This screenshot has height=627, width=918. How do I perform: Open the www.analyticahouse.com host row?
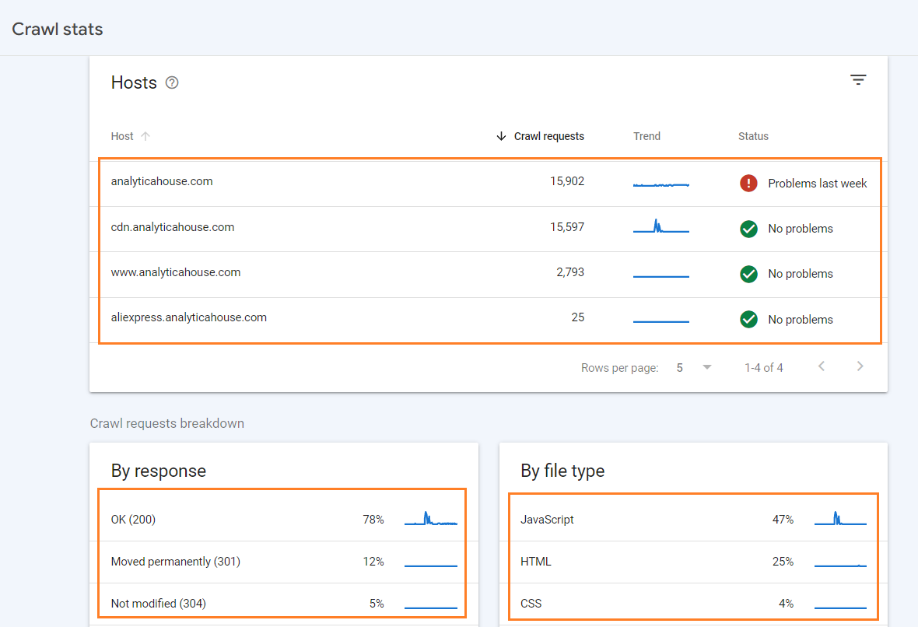point(489,275)
